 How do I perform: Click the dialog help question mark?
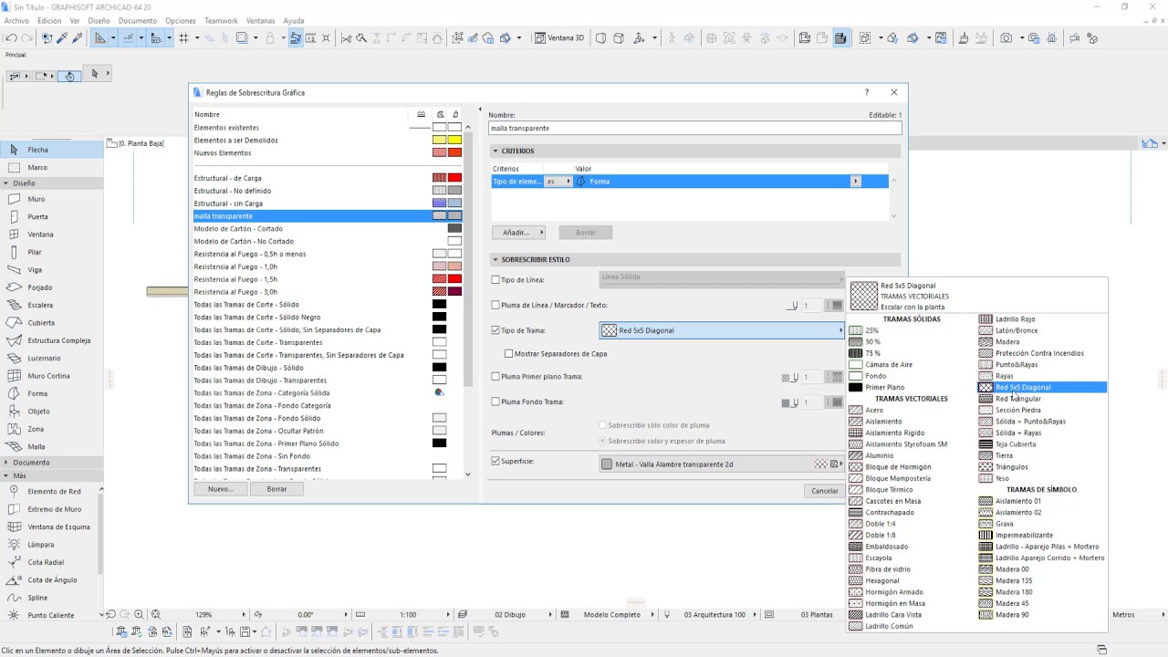pyautogui.click(x=866, y=92)
